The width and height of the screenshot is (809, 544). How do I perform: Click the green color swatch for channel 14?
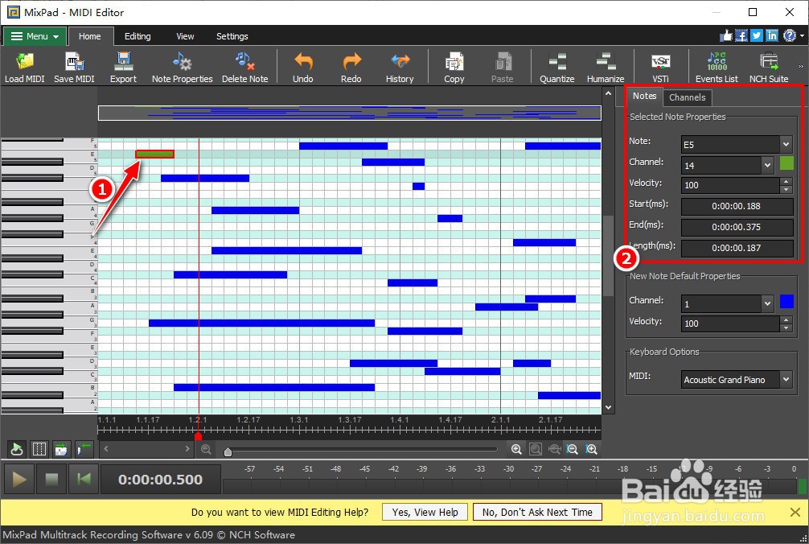click(x=786, y=163)
